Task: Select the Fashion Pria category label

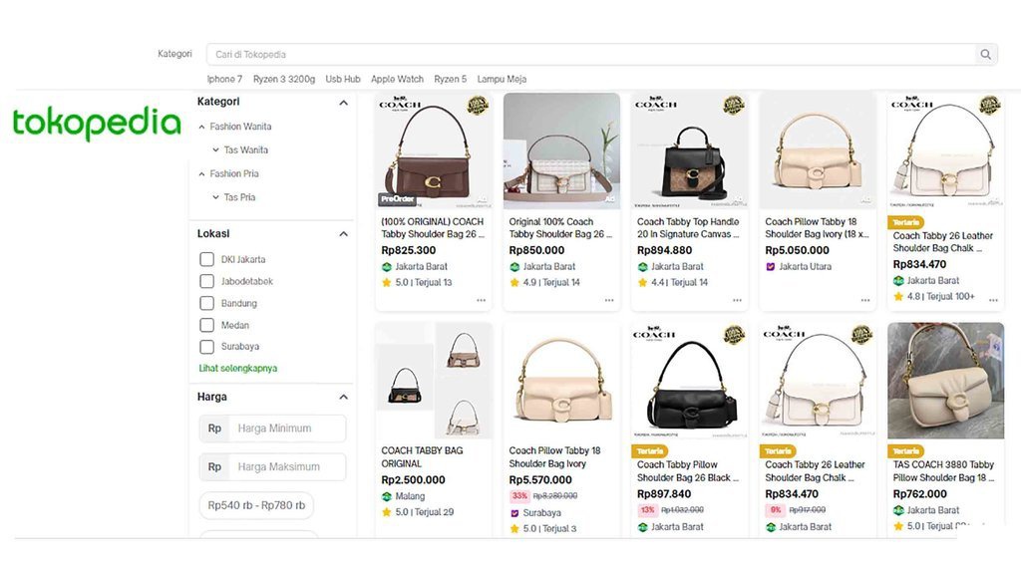Action: [234, 173]
